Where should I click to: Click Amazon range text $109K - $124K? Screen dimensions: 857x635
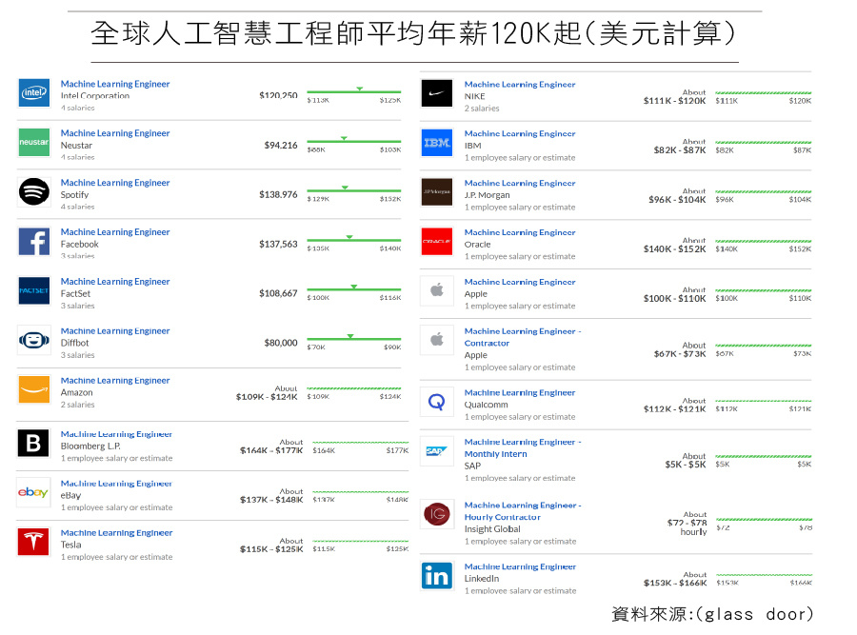tap(267, 397)
